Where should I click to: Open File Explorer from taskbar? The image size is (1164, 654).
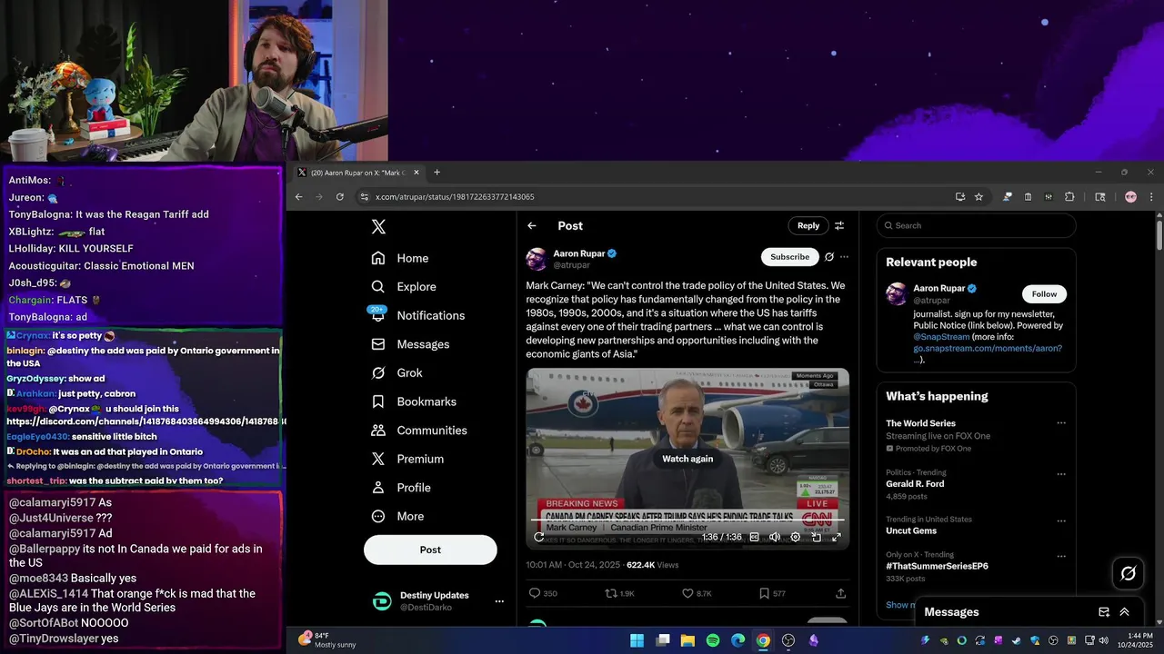pyautogui.click(x=687, y=640)
